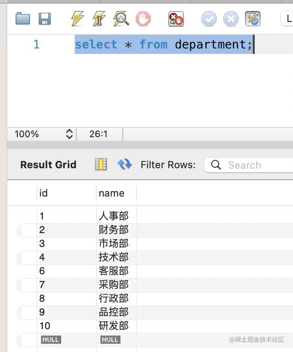The image size is (293, 352).
Task: Save the script with the floppy disk icon
Action: (x=45, y=19)
